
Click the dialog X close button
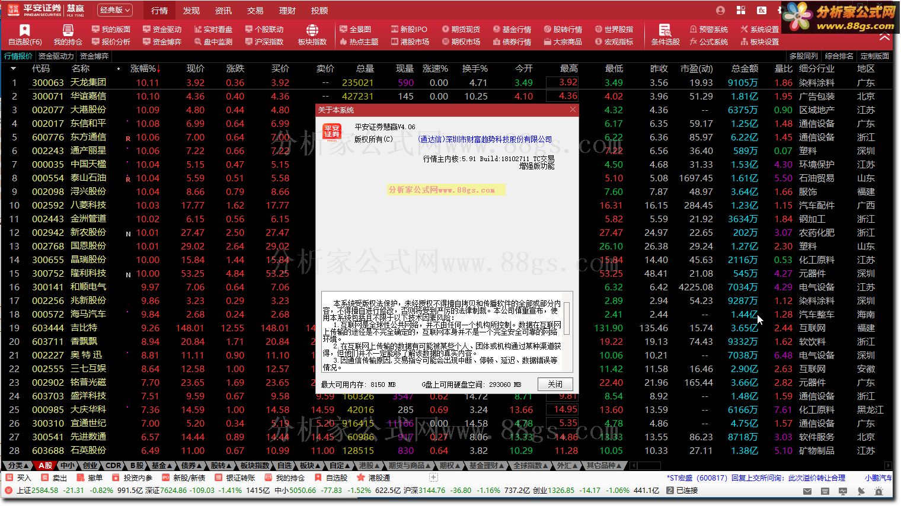click(x=573, y=110)
